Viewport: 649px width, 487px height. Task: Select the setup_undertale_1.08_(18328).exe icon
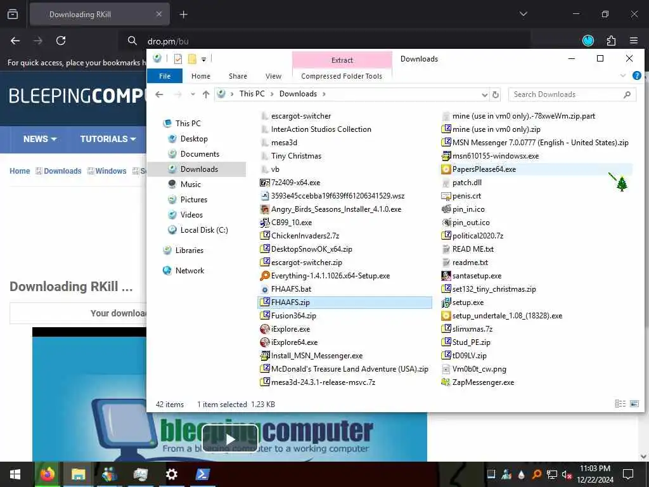point(446,316)
